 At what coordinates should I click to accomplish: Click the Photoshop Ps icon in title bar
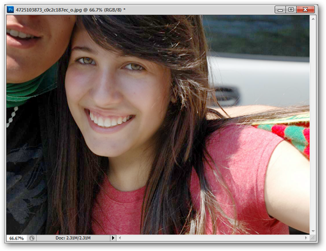10,9
